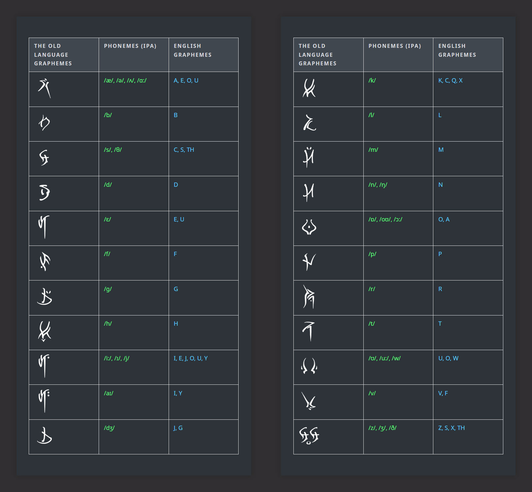532x492 pixels.
Task: Click the English grapheme 'H'
Action: 176,324
